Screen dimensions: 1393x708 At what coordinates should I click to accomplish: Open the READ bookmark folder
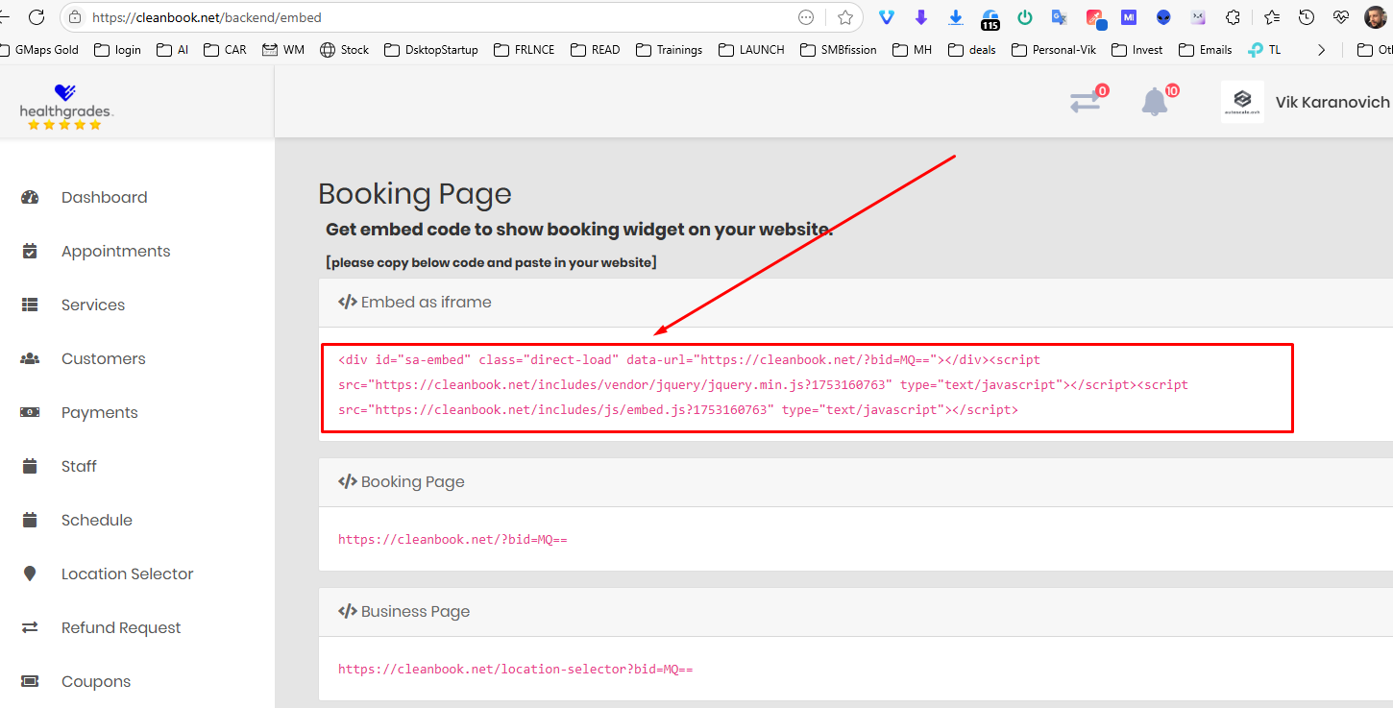[x=595, y=50]
